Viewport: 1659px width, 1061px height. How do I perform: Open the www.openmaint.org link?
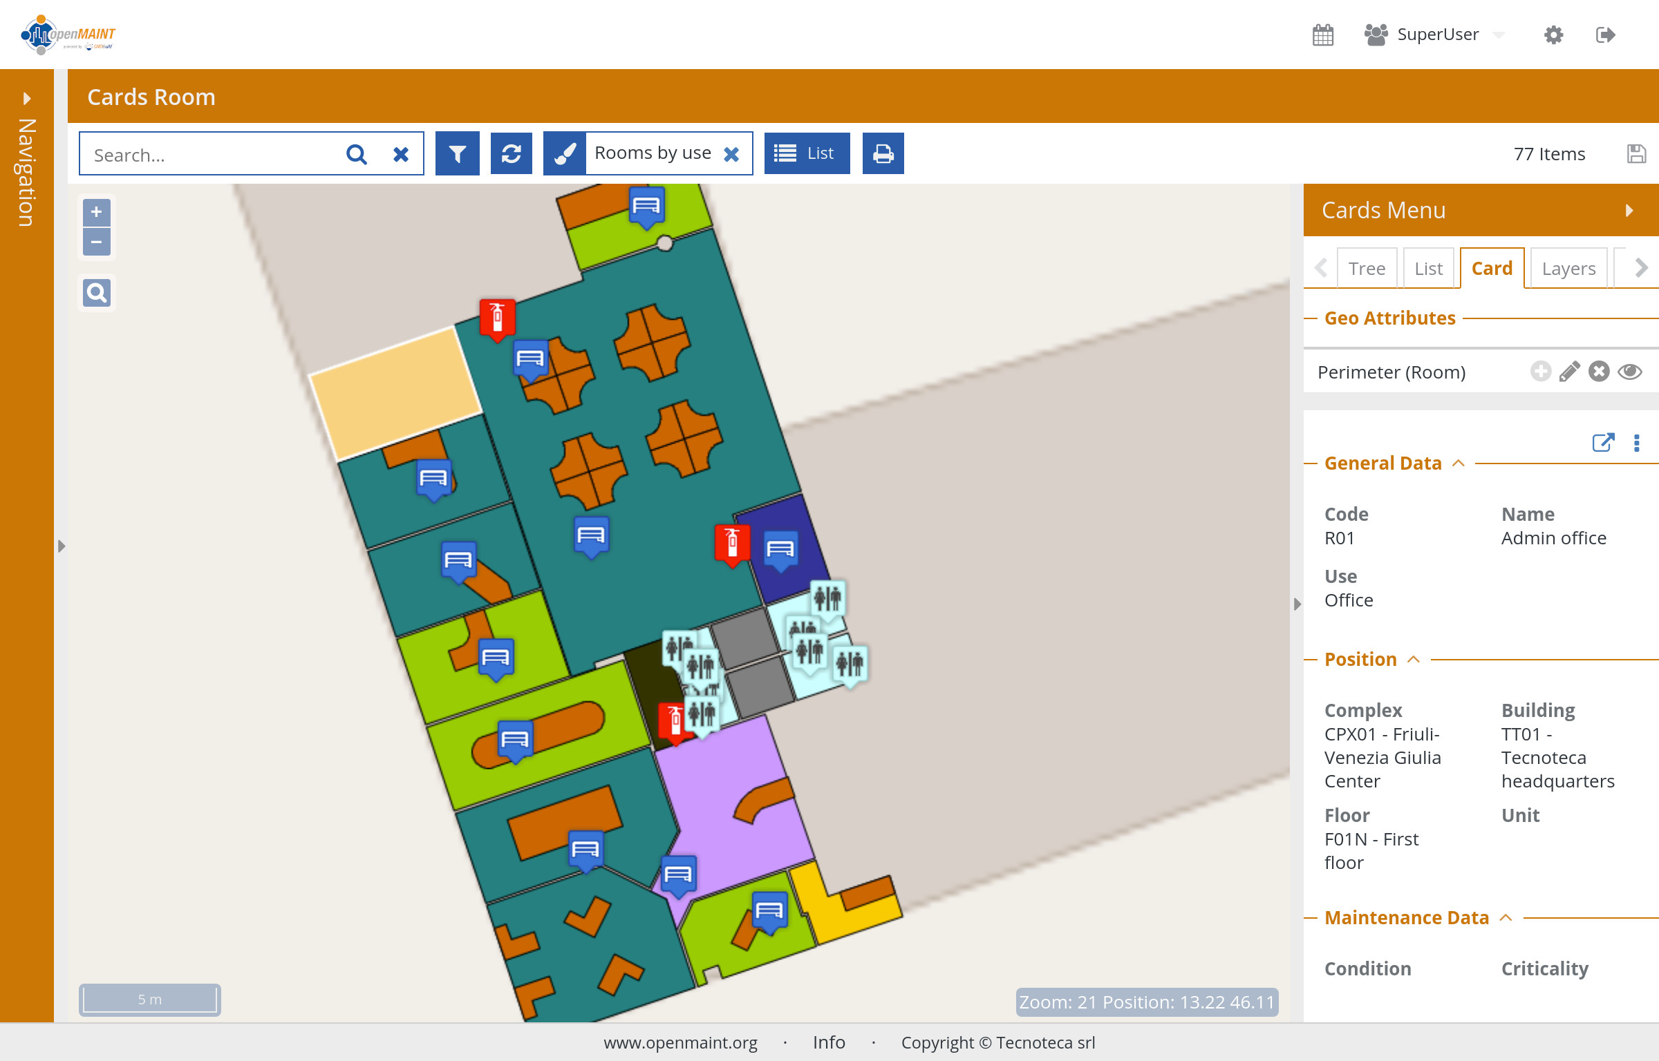pos(680,1042)
